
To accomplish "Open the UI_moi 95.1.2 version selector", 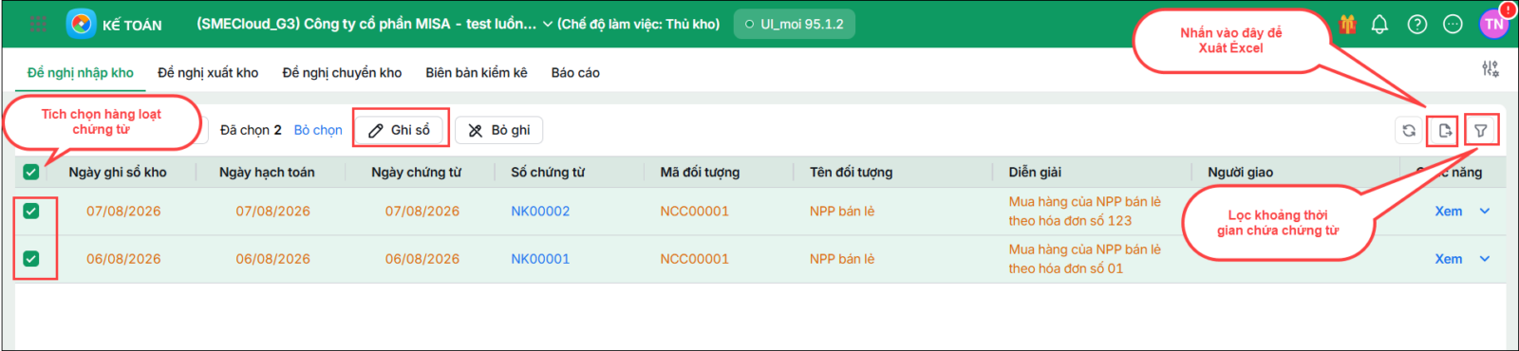I will 795,25.
